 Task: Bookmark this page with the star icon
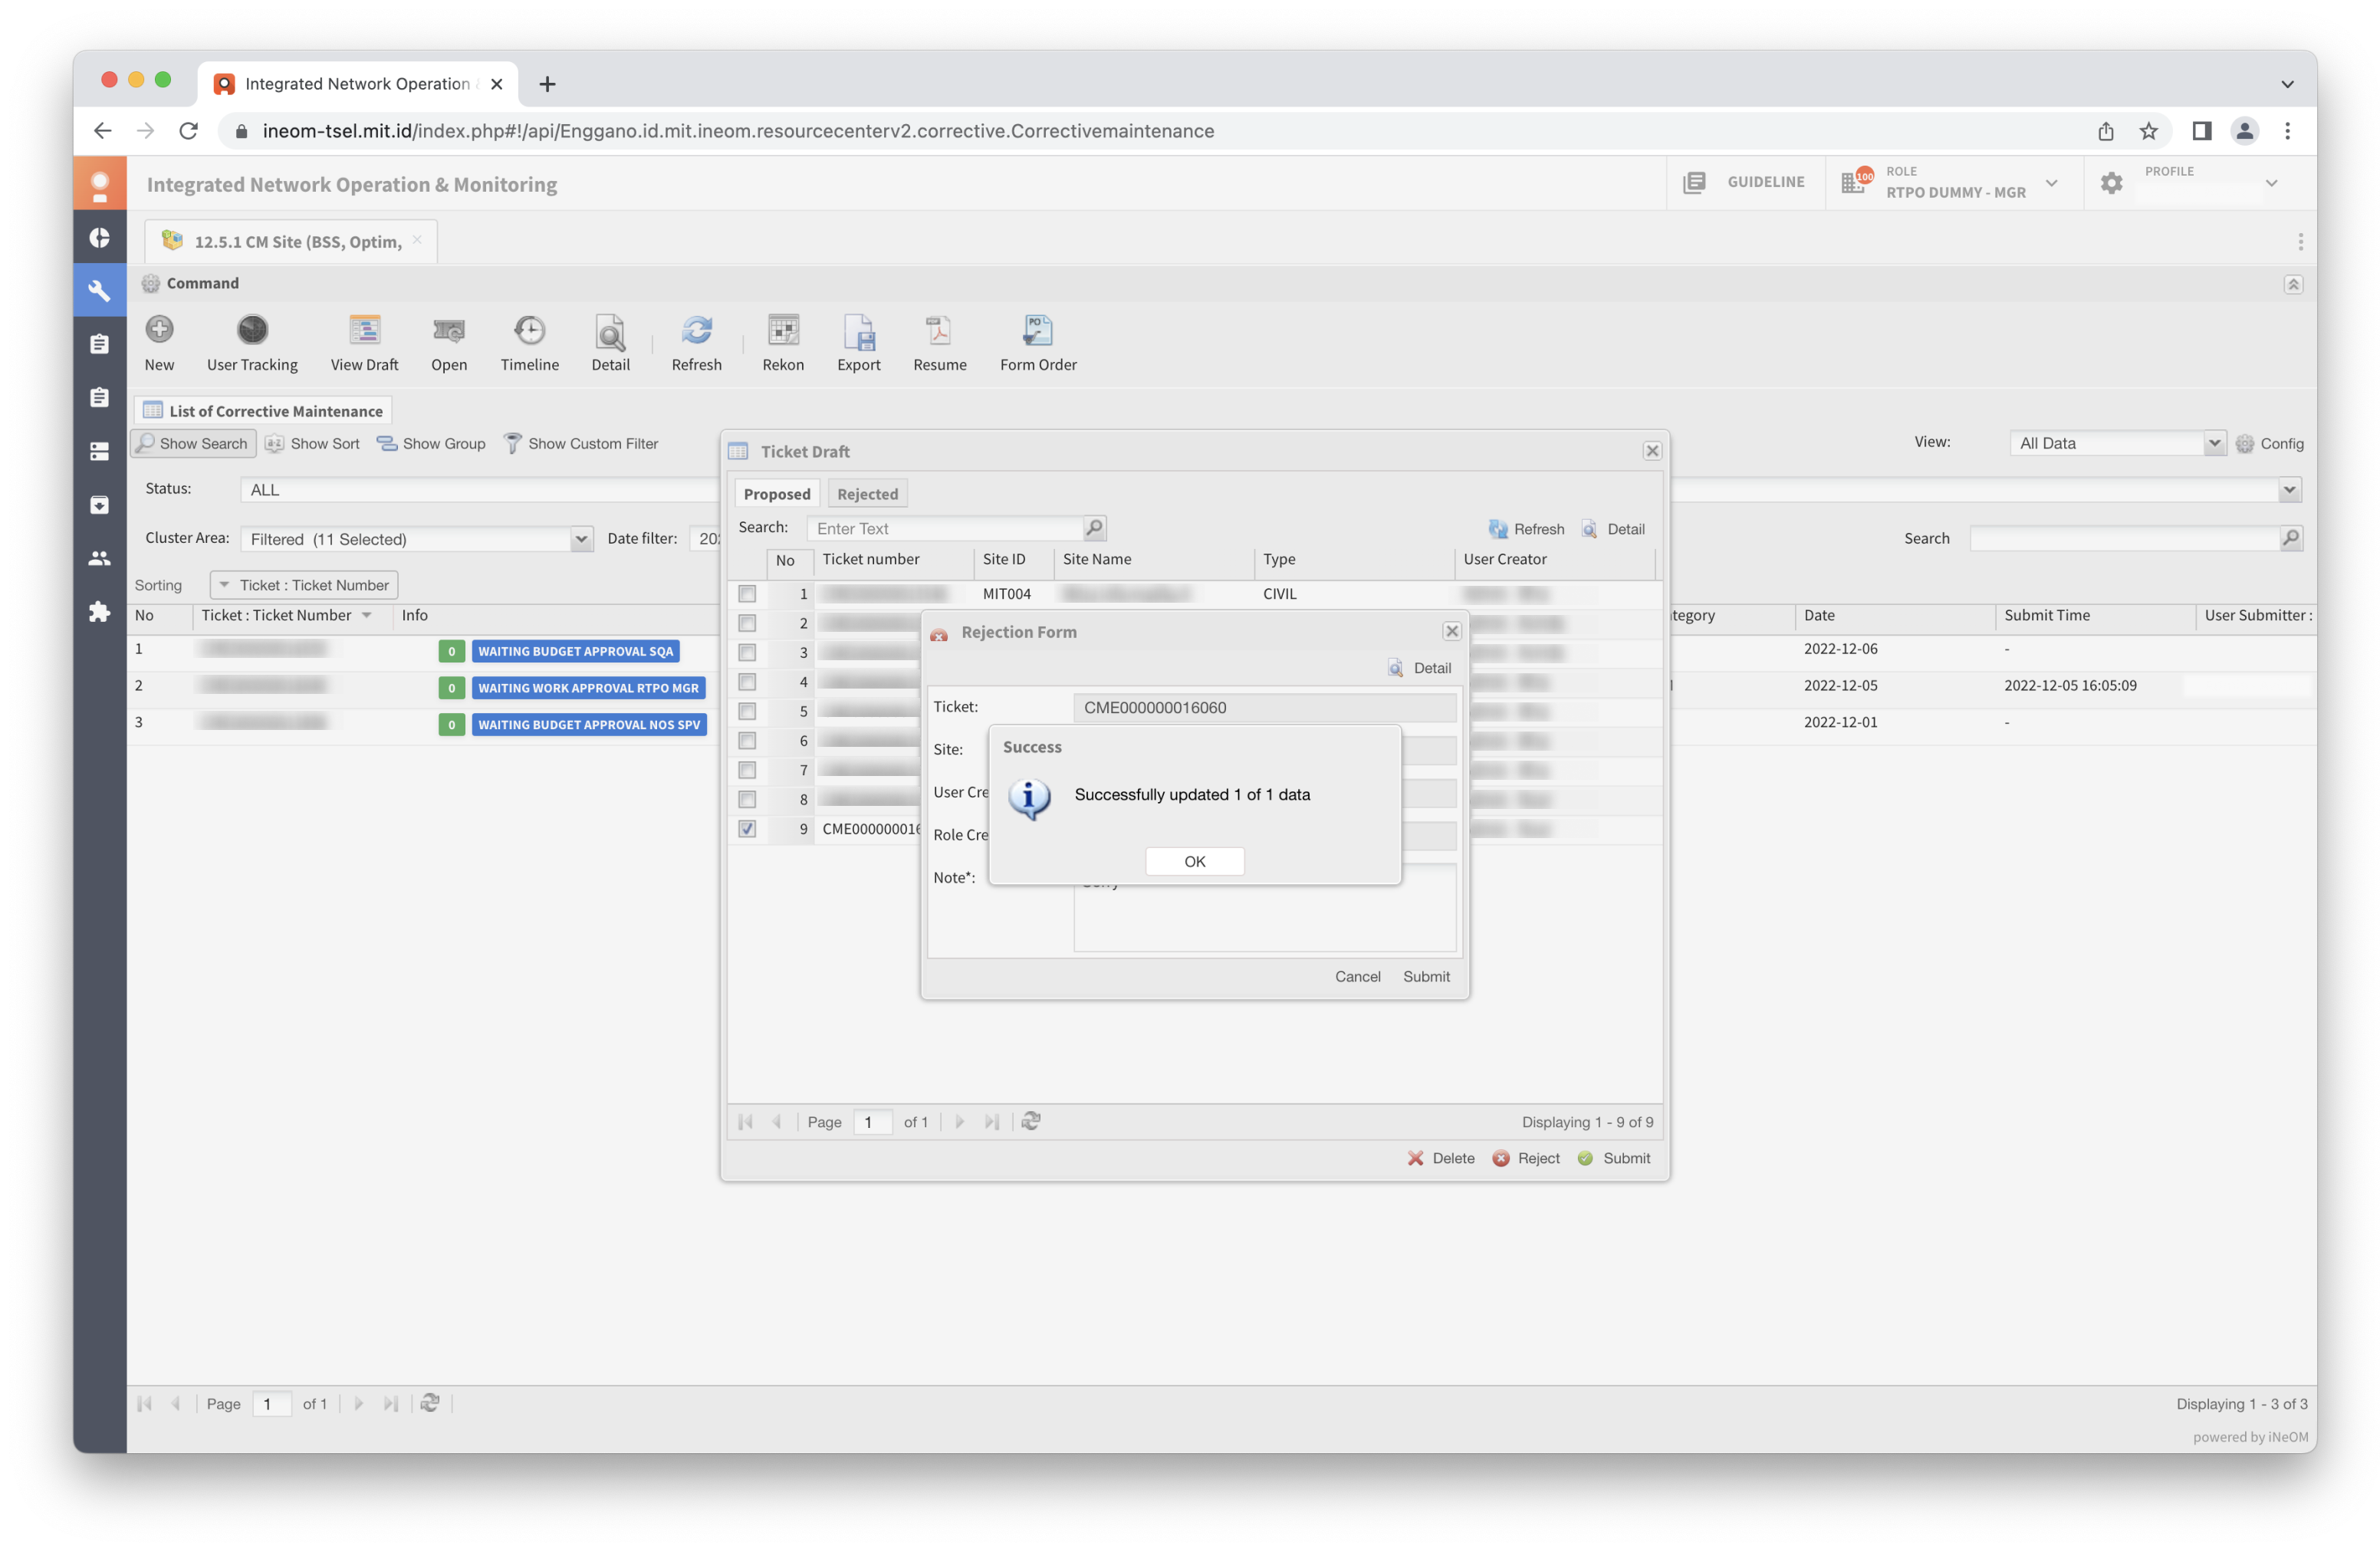(2149, 131)
